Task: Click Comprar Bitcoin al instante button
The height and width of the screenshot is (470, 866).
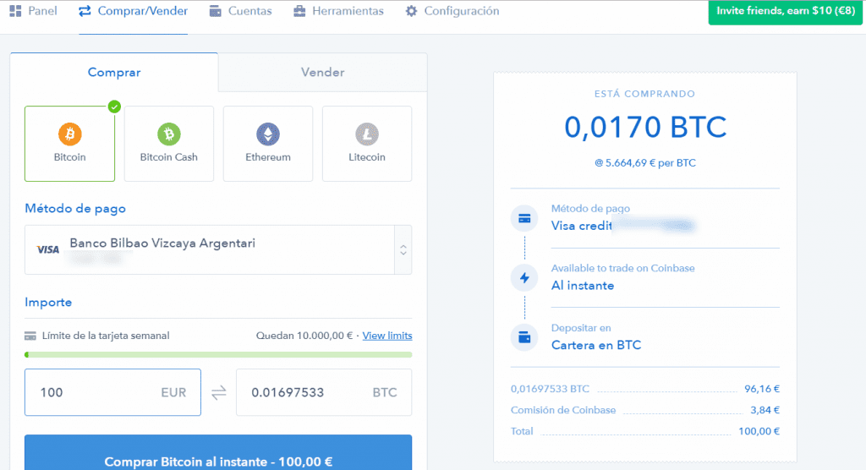Action: click(218, 452)
